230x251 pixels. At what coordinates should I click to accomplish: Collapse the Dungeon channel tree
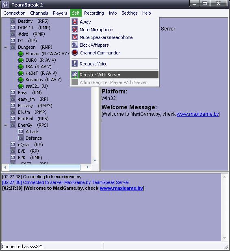click(x=5, y=47)
